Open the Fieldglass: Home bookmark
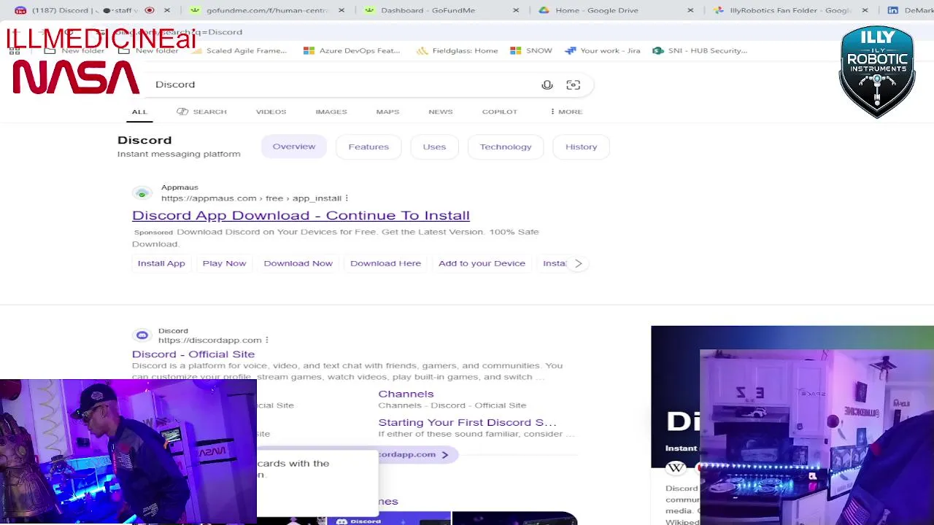The height and width of the screenshot is (525, 934). pyautogui.click(x=458, y=50)
